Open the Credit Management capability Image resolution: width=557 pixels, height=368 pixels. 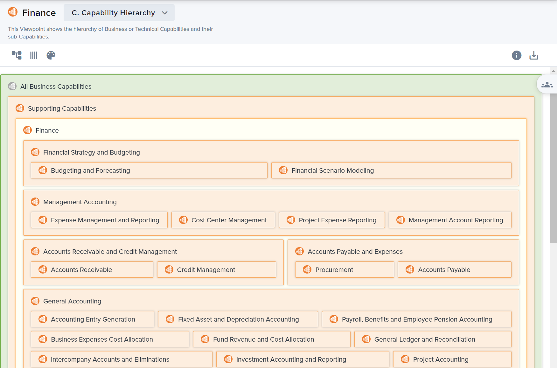216,269
